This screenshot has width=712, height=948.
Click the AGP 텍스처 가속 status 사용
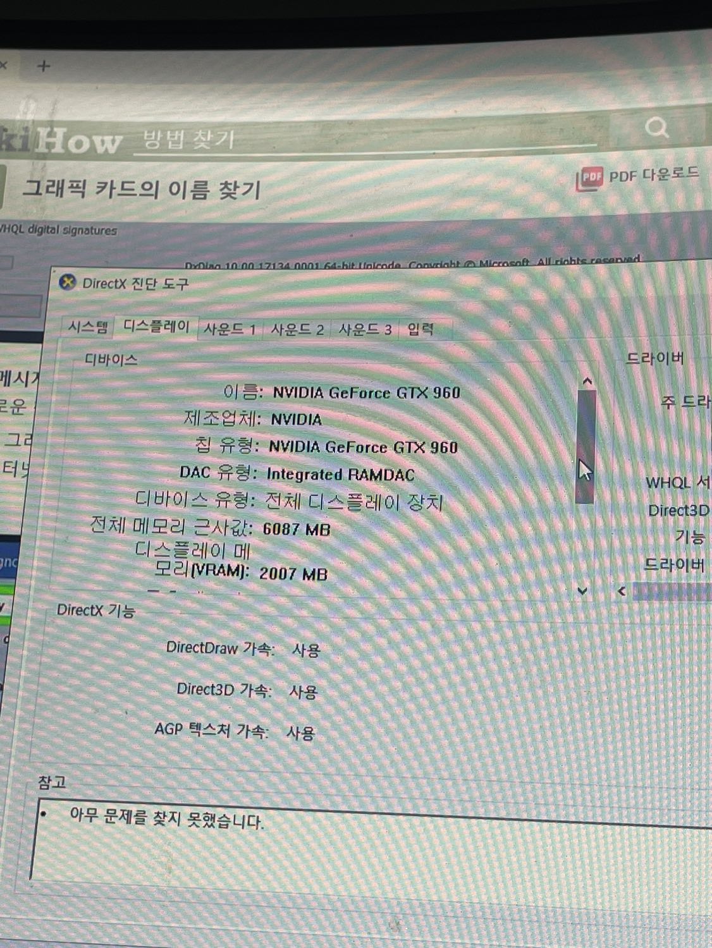click(x=300, y=733)
